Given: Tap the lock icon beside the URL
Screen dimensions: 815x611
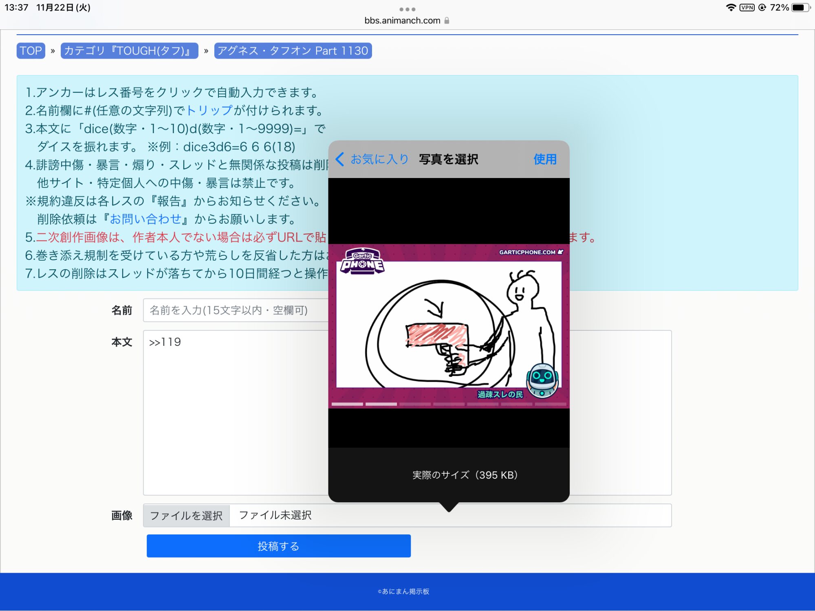Looking at the screenshot, I should click(x=447, y=20).
